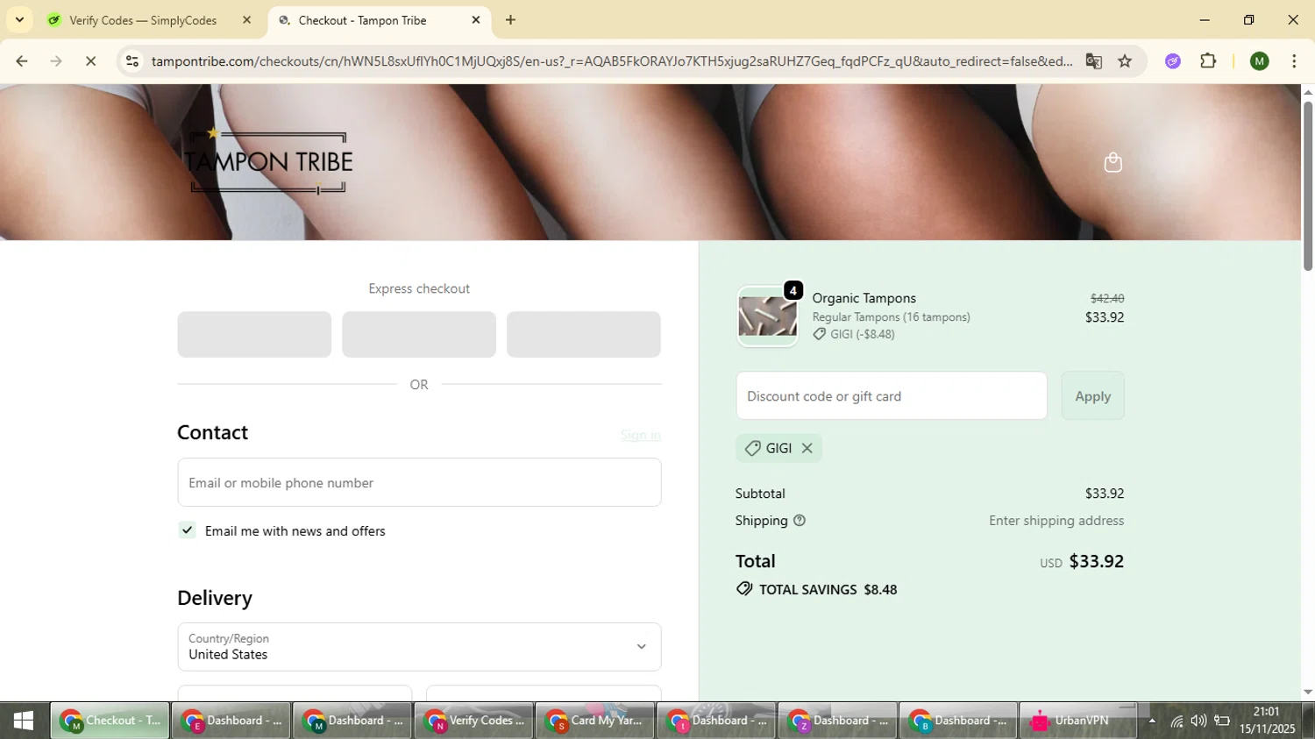Open the purple extension icon in toolbar

coord(1173,61)
